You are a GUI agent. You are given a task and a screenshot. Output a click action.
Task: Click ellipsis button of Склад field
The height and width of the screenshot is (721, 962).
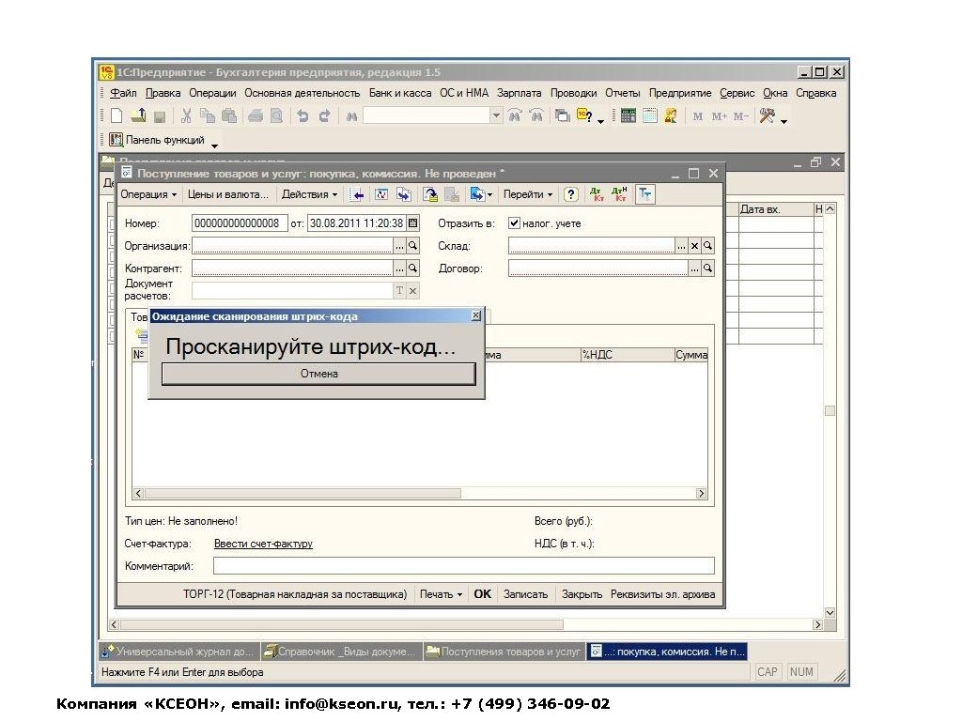pyautogui.click(x=681, y=246)
